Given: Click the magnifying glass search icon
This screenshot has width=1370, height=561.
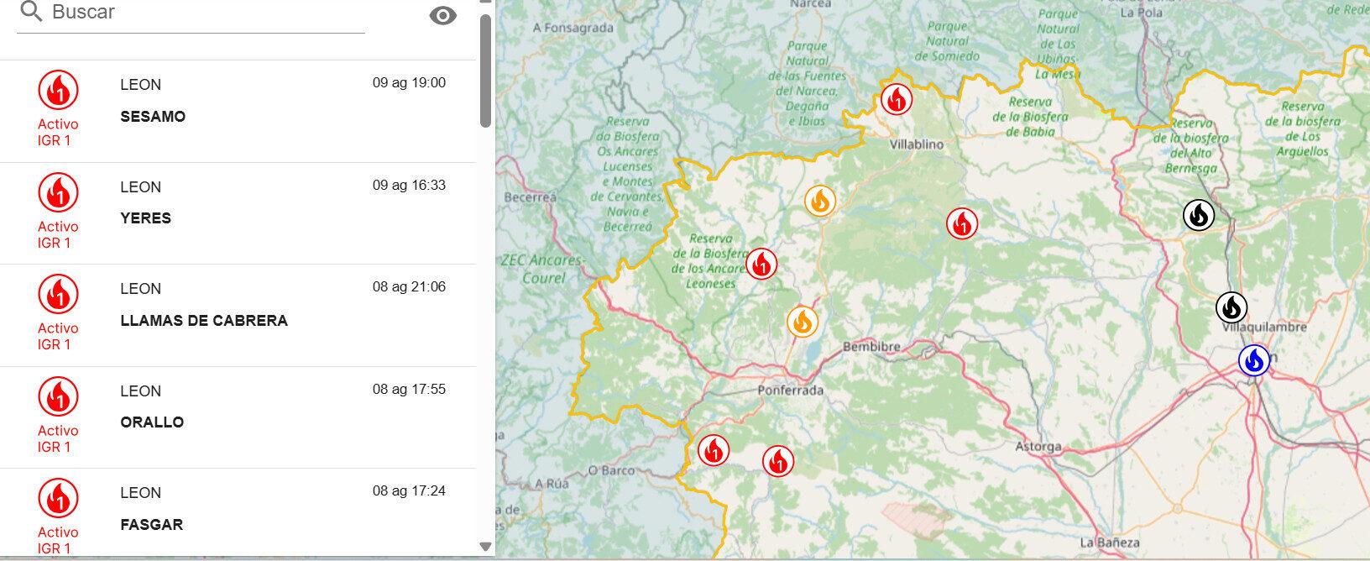Looking at the screenshot, I should 31,12.
